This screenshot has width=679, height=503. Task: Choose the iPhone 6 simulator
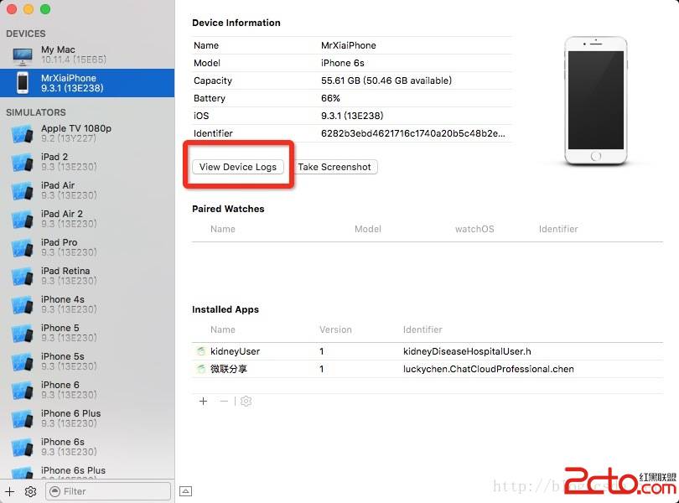point(87,390)
